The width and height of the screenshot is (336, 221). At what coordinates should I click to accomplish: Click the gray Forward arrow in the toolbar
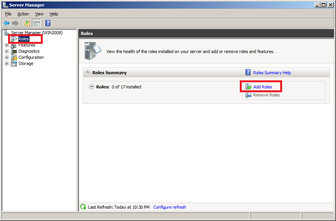pyautogui.click(x=15, y=23)
